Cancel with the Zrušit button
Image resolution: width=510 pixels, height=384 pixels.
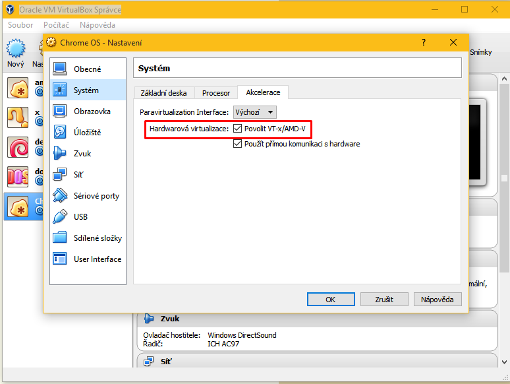point(384,300)
